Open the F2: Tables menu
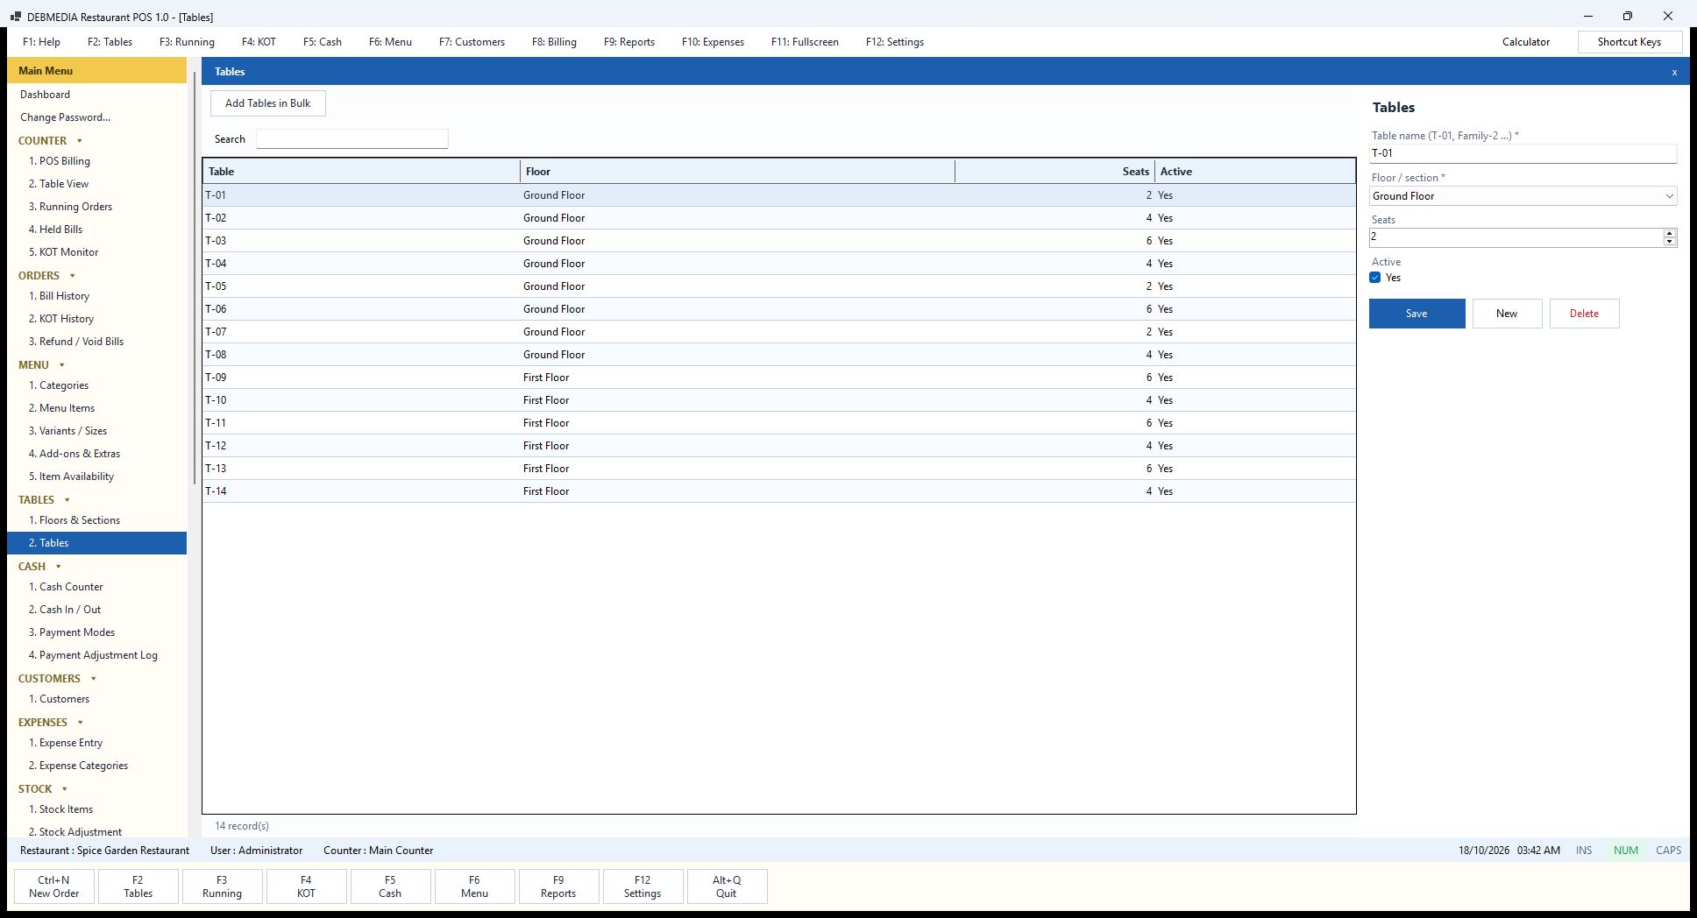This screenshot has width=1697, height=918. pos(110,42)
